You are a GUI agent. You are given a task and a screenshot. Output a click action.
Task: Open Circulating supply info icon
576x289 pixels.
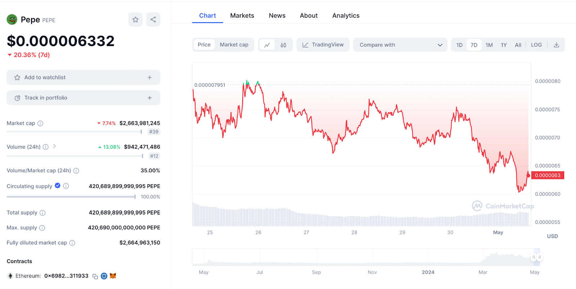tap(66, 186)
